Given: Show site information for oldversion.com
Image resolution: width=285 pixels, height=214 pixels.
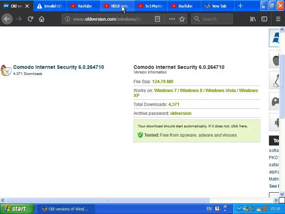Looking at the screenshot, I should [x=68, y=19].
